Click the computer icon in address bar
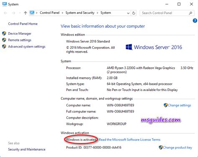The image size is (198, 157). [x=32, y=13]
